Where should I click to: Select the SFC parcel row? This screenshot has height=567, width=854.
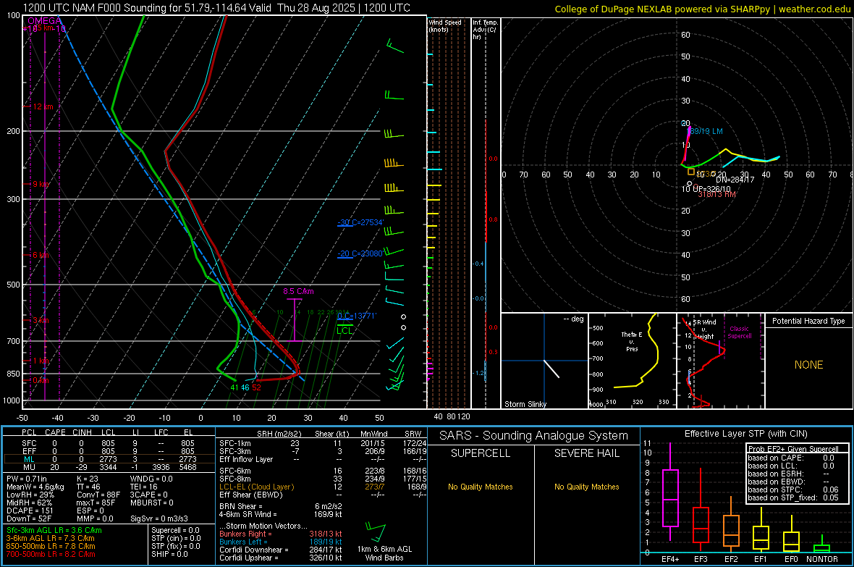click(x=109, y=443)
